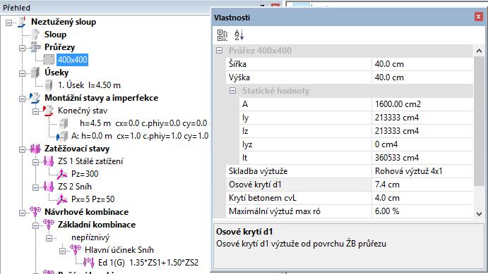488x274 pixels.
Task: Select the Px=5 Pz=50 load item
Action: coord(93,199)
